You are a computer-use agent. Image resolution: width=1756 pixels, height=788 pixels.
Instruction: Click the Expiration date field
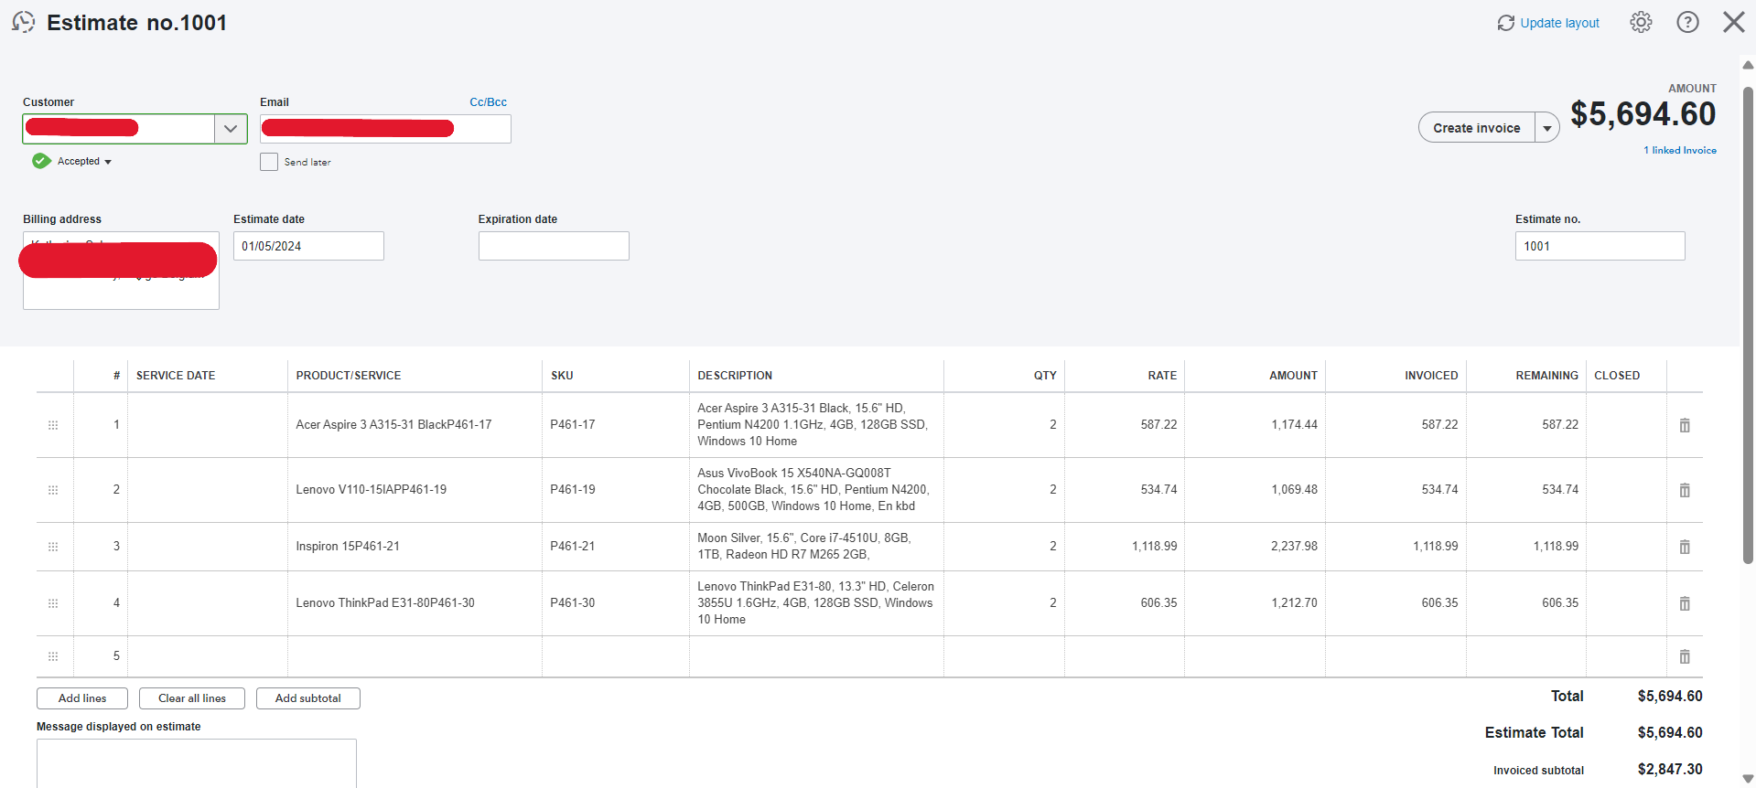pos(554,246)
